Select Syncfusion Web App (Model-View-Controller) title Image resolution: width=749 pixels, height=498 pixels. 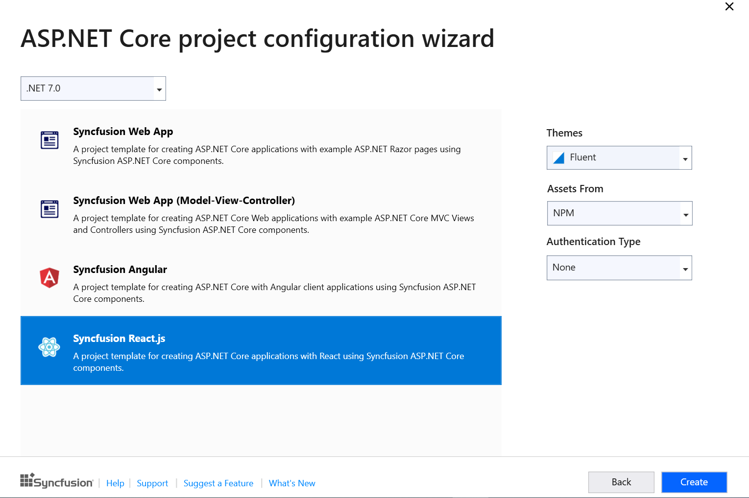tap(184, 201)
